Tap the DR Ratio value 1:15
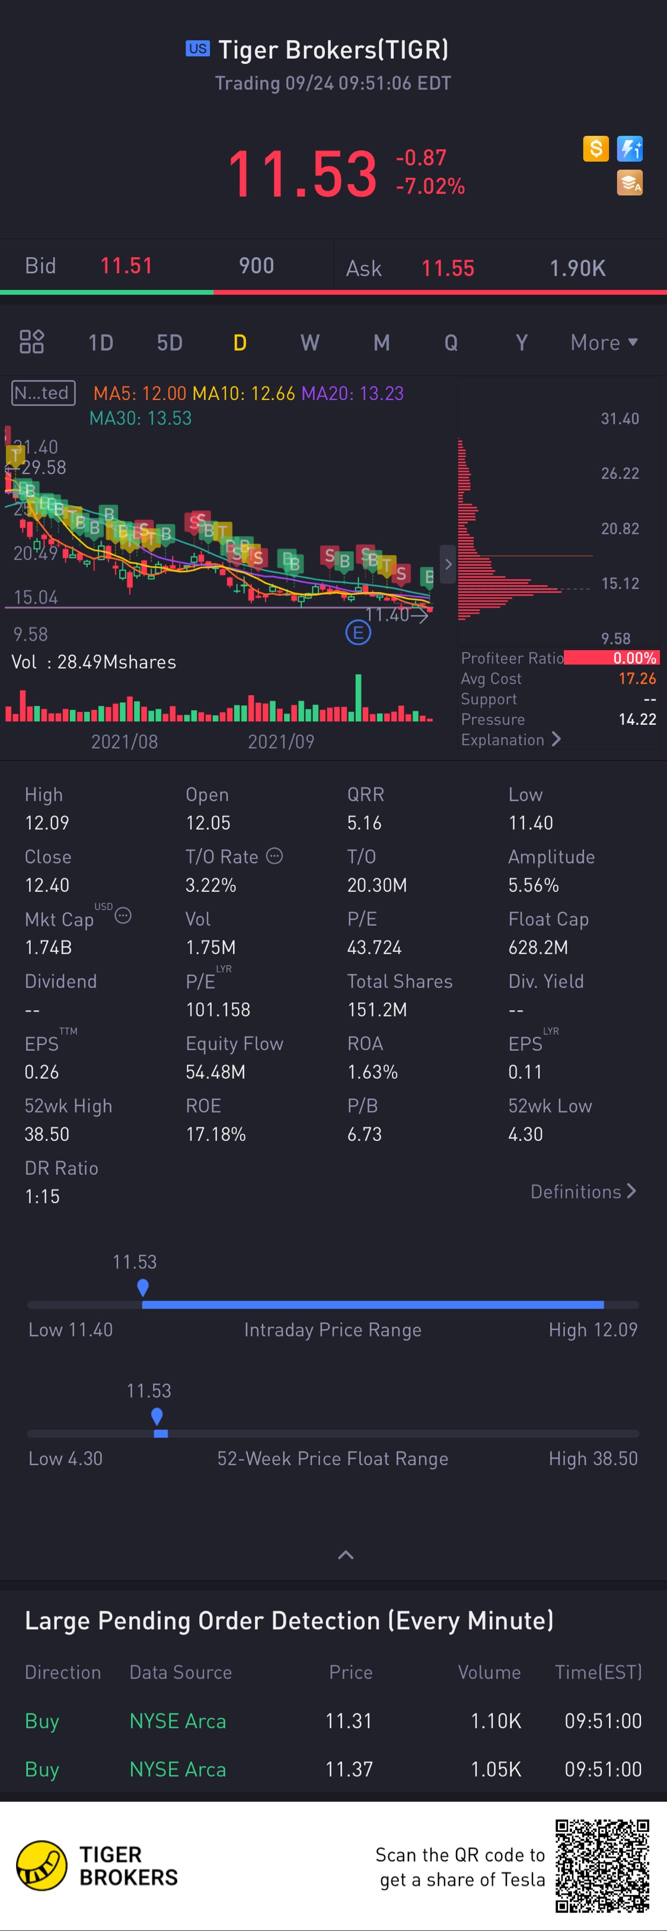Screen dimensions: 667x1931 point(42,1195)
